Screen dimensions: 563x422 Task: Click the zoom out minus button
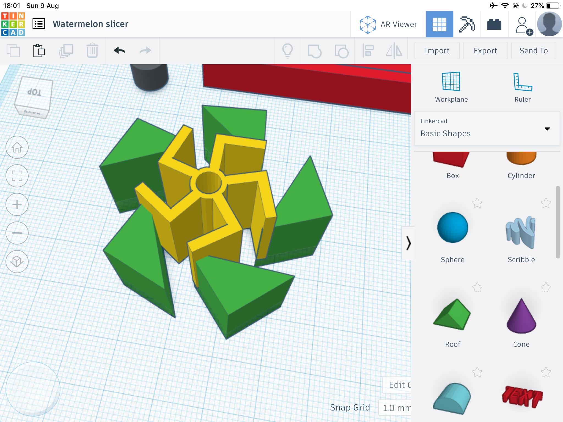(17, 233)
